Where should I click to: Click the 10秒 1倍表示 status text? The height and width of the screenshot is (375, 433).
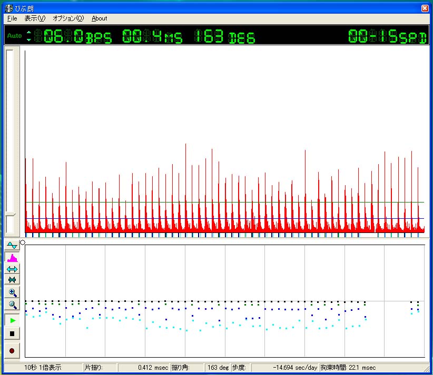pos(43,368)
